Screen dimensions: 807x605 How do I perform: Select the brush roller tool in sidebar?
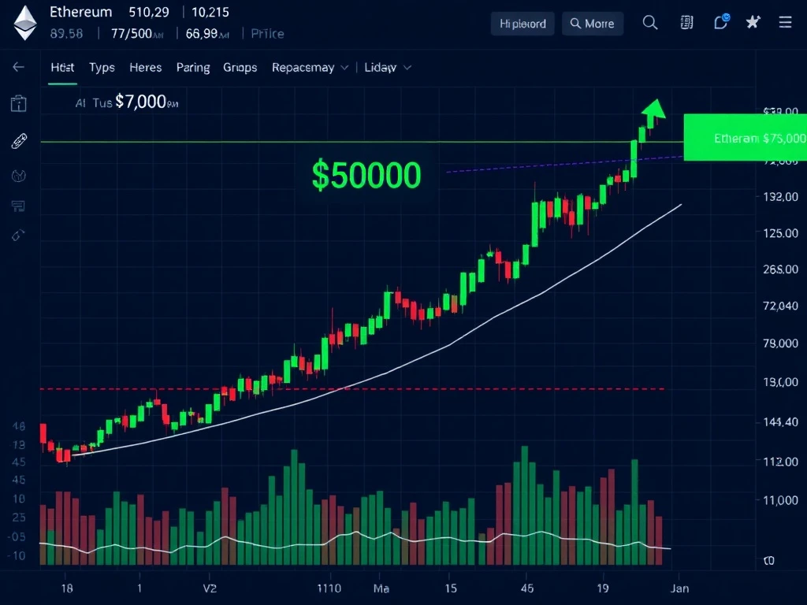click(x=18, y=206)
